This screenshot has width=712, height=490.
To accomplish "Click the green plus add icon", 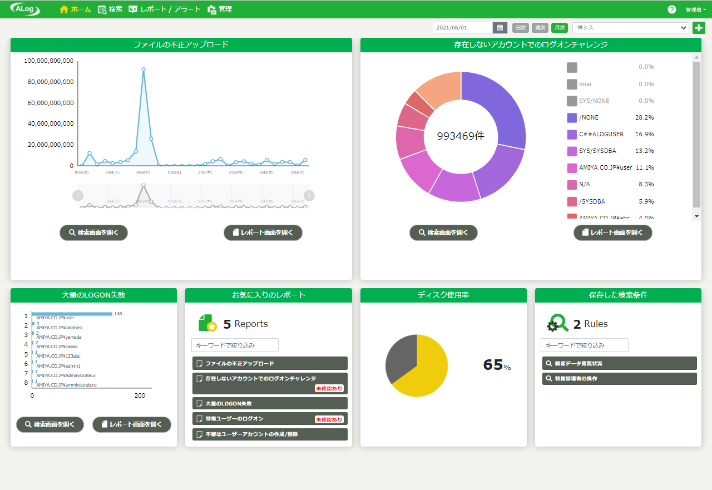I will [x=699, y=28].
